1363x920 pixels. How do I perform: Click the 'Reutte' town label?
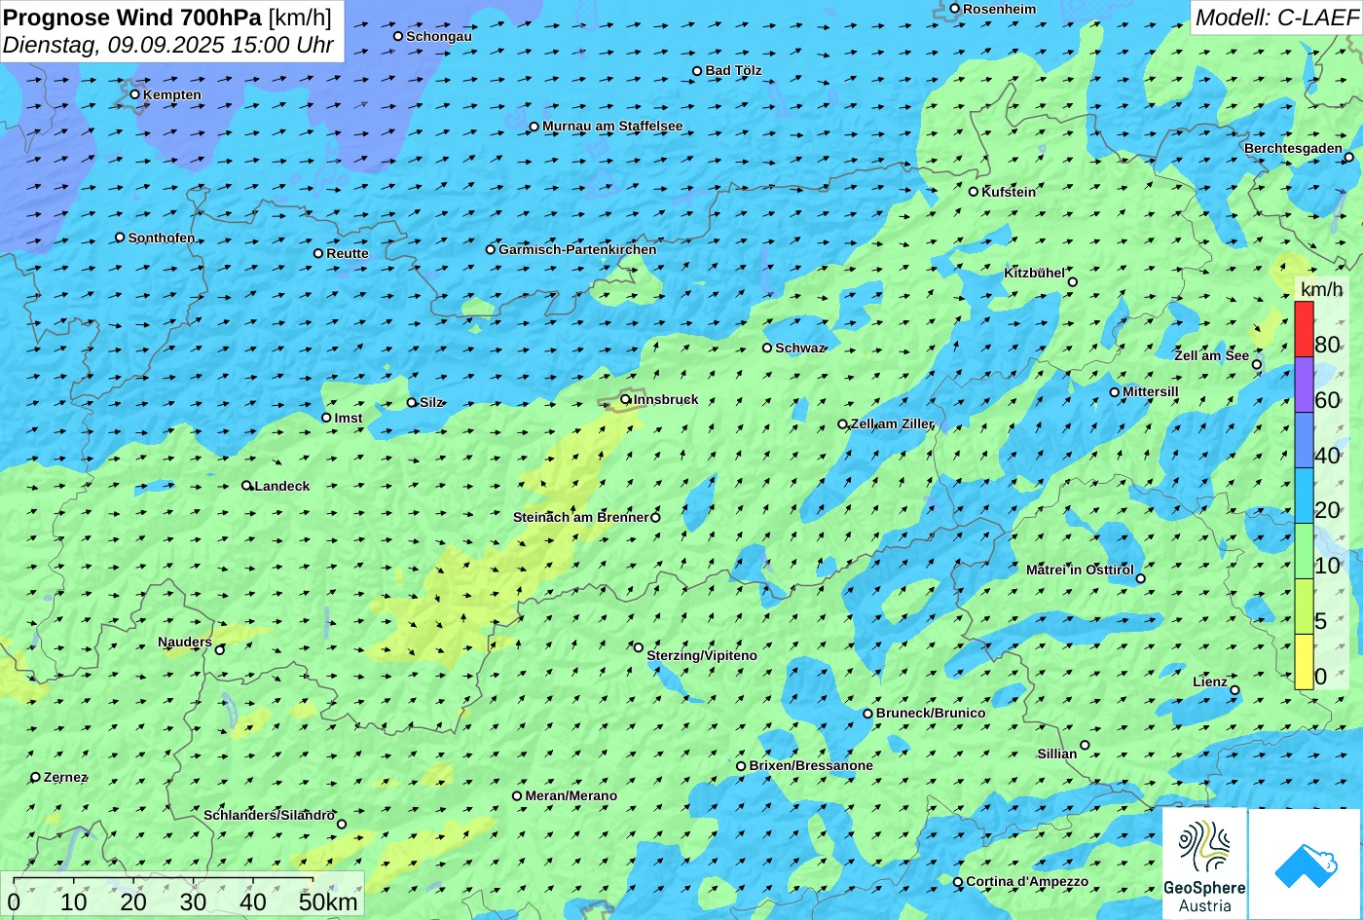[348, 253]
